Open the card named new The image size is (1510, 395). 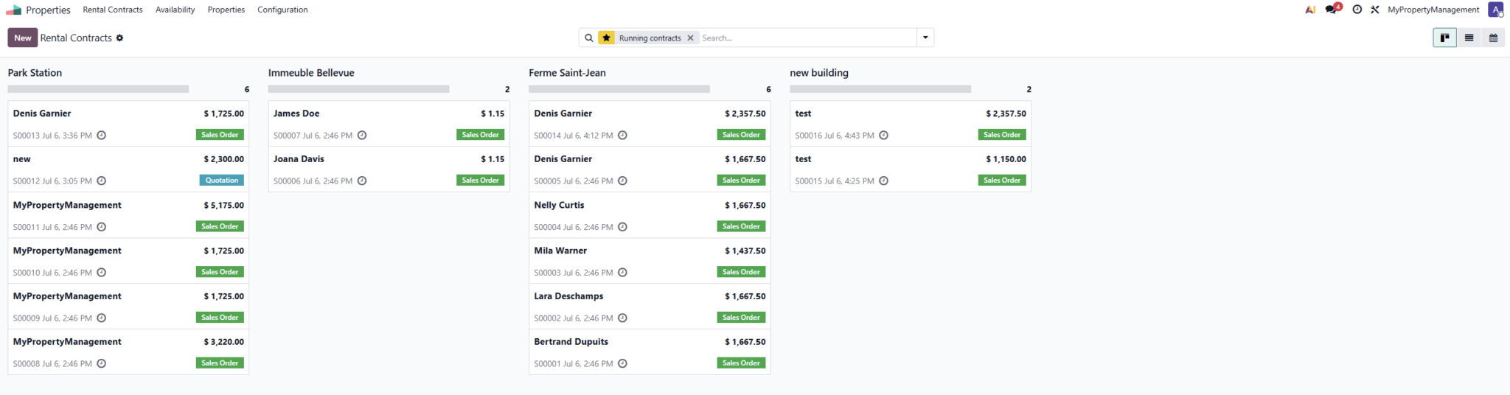pyautogui.click(x=128, y=169)
